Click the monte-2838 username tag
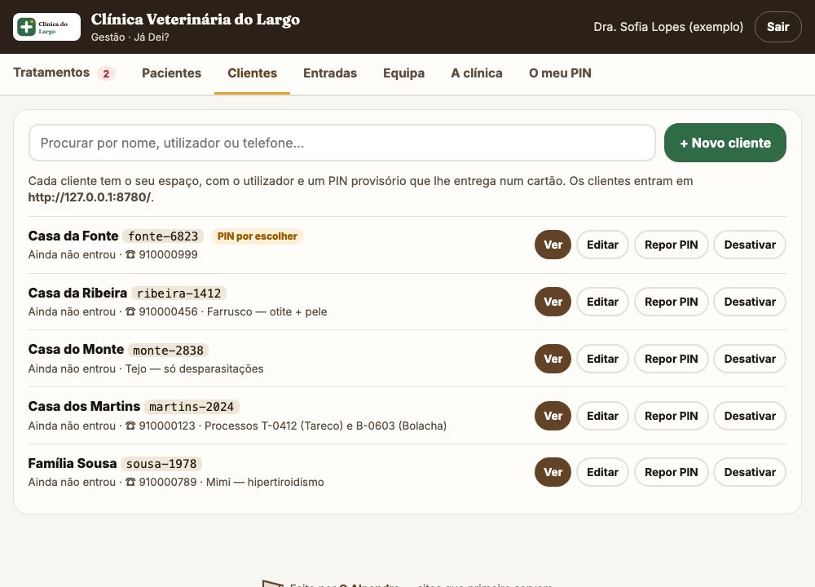Viewport: 815px width, 587px height. tap(168, 351)
